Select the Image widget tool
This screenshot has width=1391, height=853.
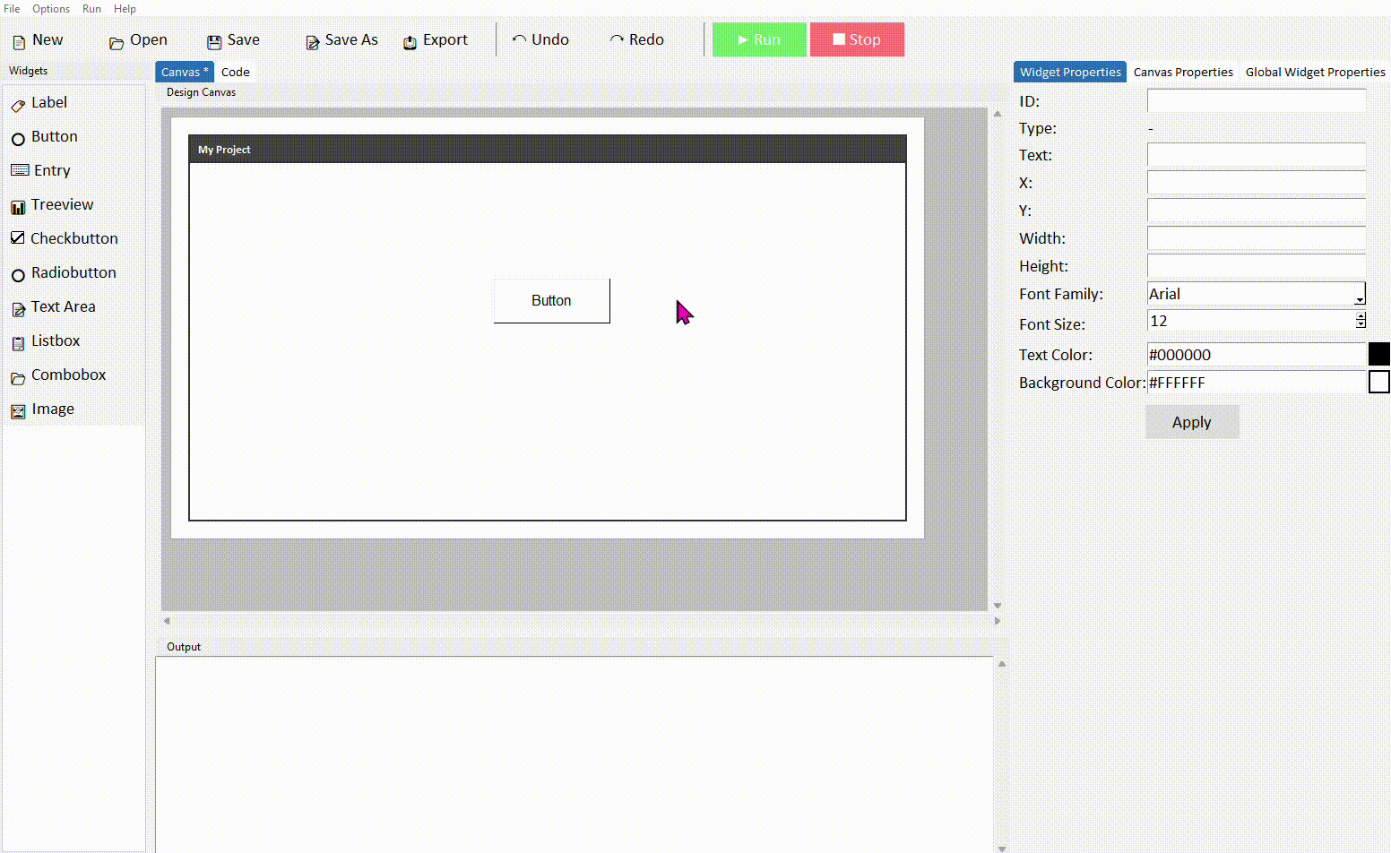(x=52, y=409)
